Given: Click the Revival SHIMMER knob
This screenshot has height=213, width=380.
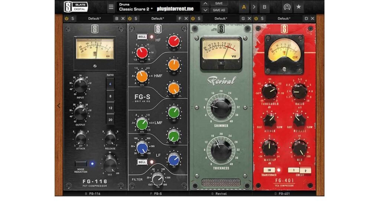Looking at the screenshot, I should pyautogui.click(x=221, y=108).
